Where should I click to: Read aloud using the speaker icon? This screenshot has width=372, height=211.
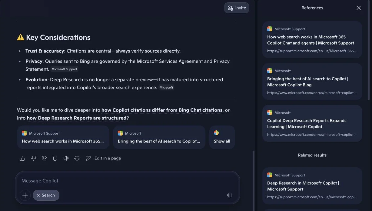(x=66, y=158)
